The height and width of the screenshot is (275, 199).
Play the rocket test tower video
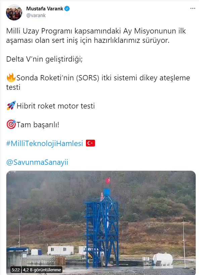pyautogui.click(x=101, y=223)
